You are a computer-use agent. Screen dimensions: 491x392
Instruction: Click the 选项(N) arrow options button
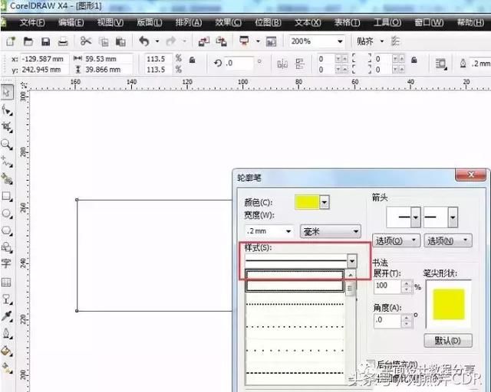tap(448, 240)
